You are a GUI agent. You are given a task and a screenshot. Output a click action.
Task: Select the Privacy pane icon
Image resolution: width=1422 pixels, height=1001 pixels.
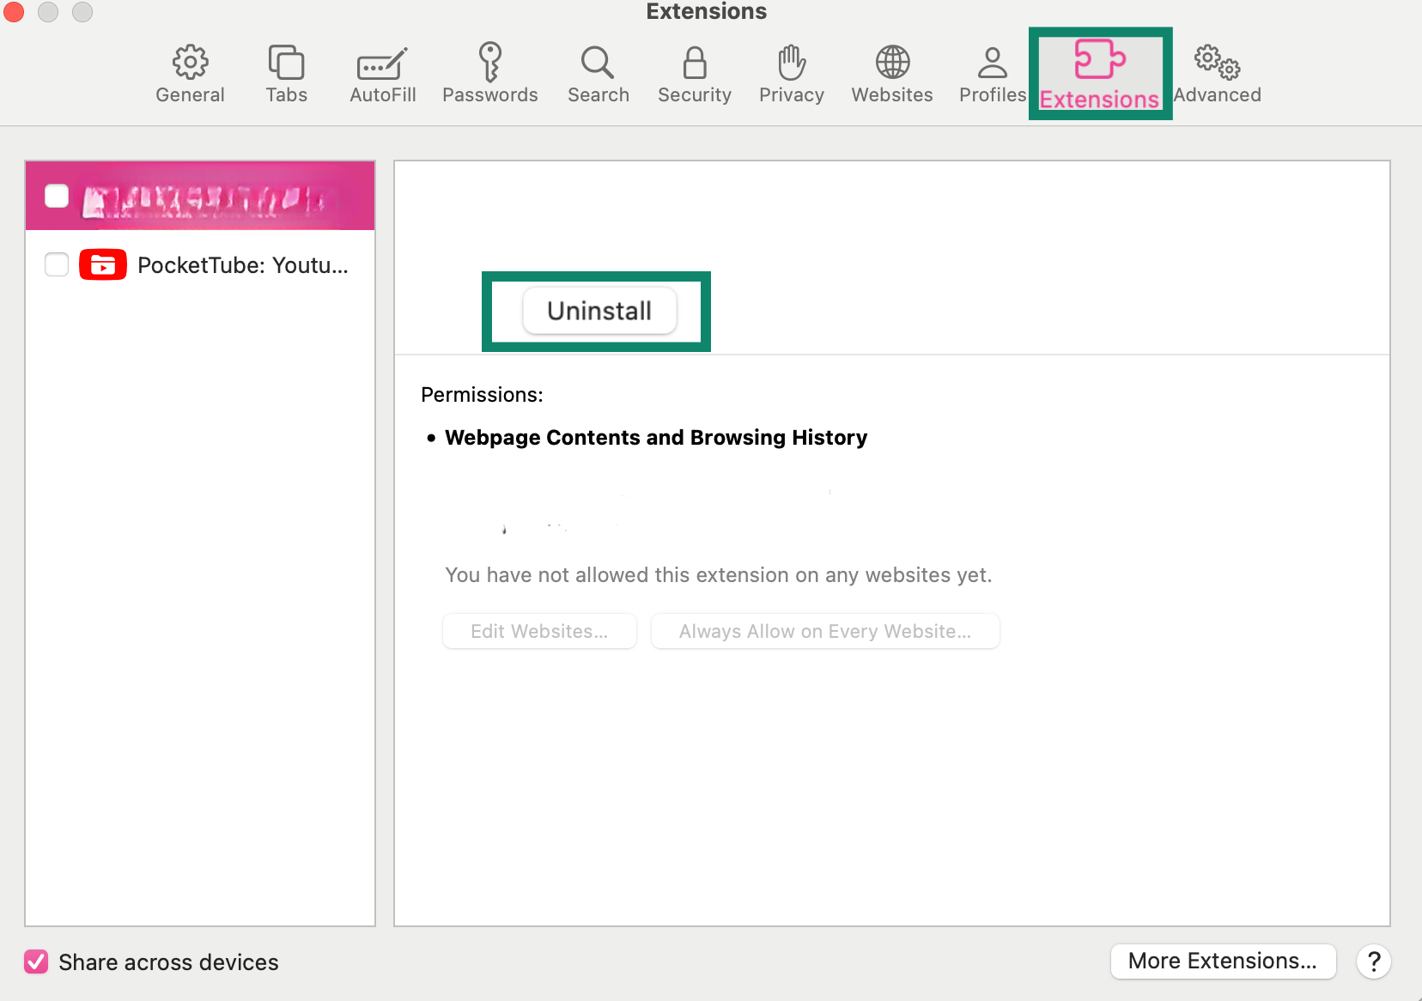point(791,73)
